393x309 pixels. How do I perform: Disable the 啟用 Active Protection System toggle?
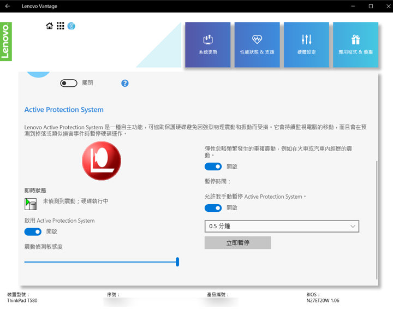33,231
